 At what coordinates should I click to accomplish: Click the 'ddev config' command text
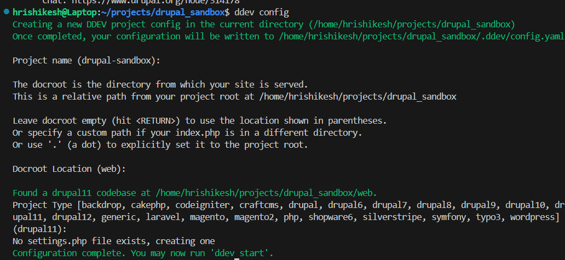pyautogui.click(x=262, y=13)
